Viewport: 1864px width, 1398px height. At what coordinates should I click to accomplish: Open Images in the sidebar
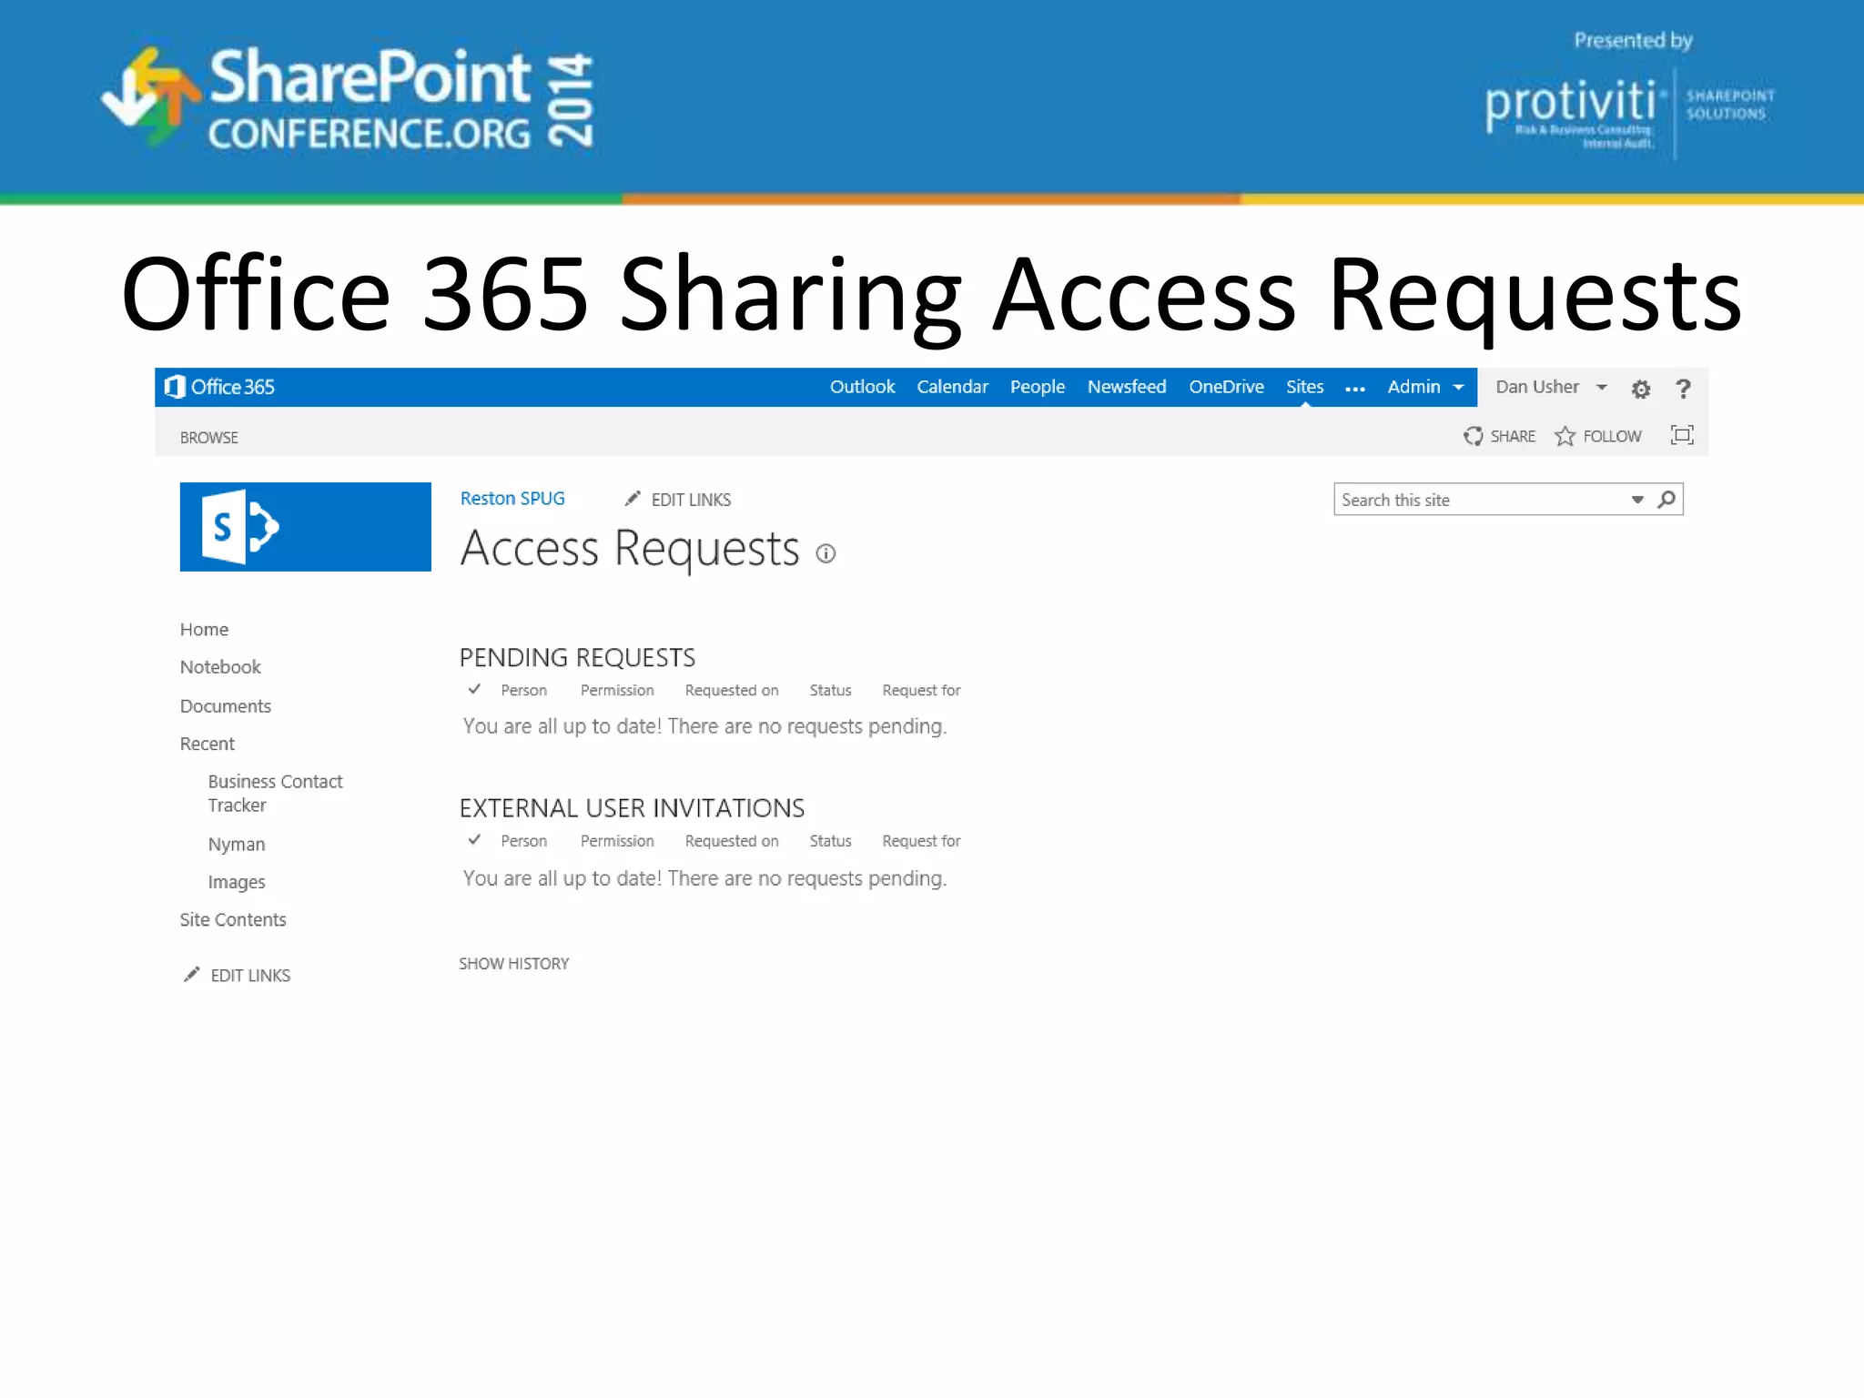[236, 882]
